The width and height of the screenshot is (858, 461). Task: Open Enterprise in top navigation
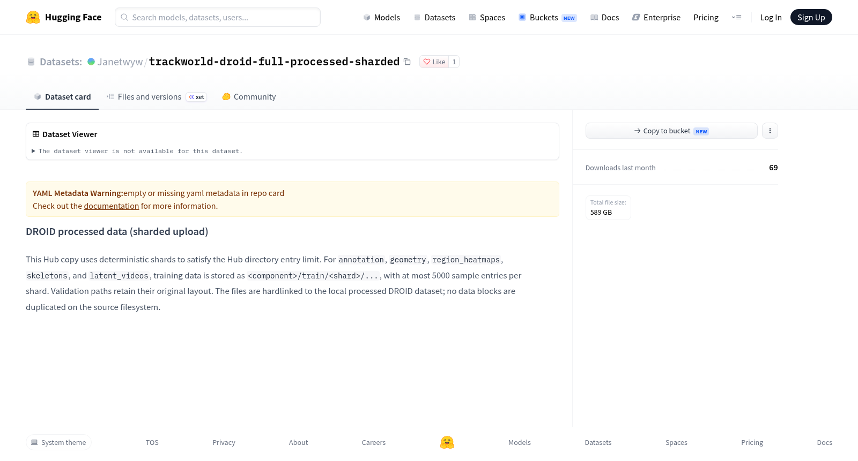[656, 17]
